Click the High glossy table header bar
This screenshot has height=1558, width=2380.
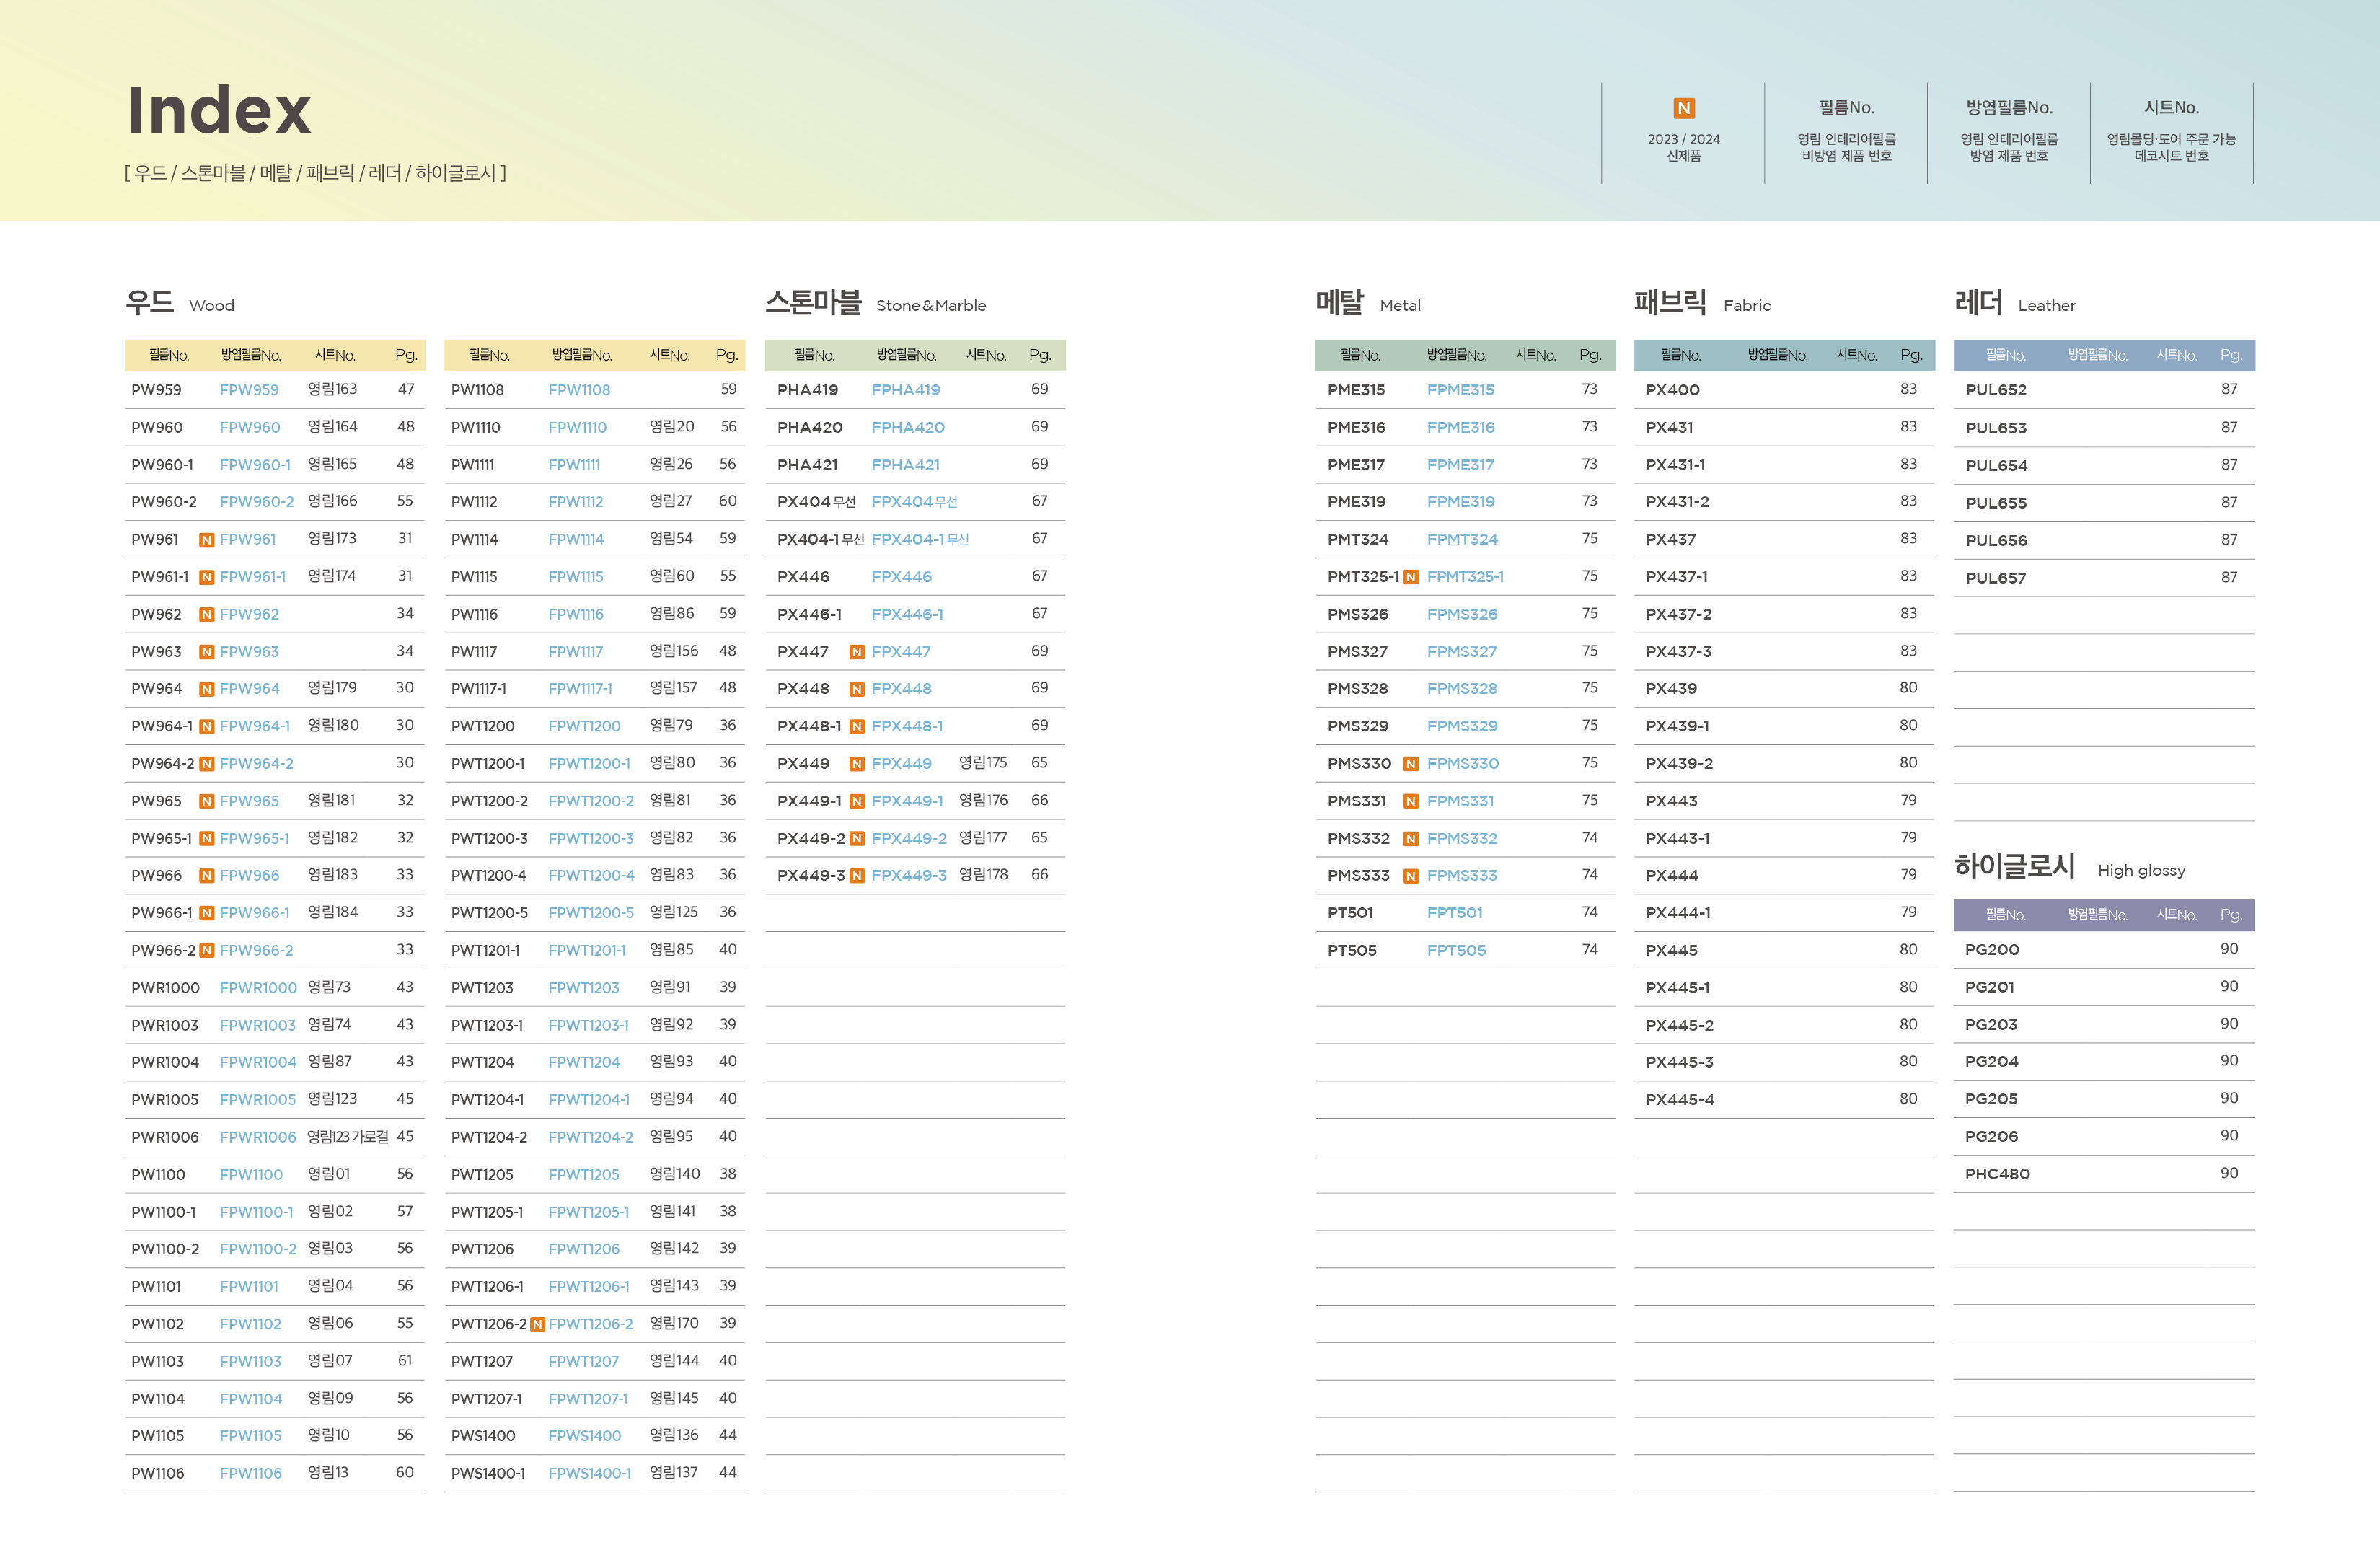[x=2104, y=915]
